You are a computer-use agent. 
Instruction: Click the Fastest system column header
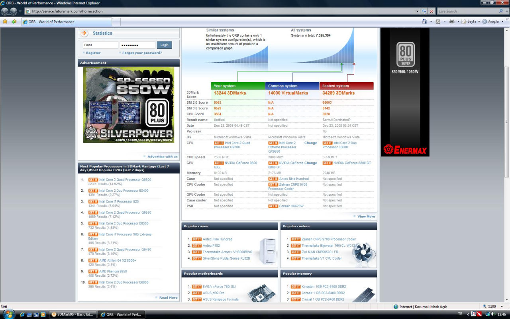347,86
